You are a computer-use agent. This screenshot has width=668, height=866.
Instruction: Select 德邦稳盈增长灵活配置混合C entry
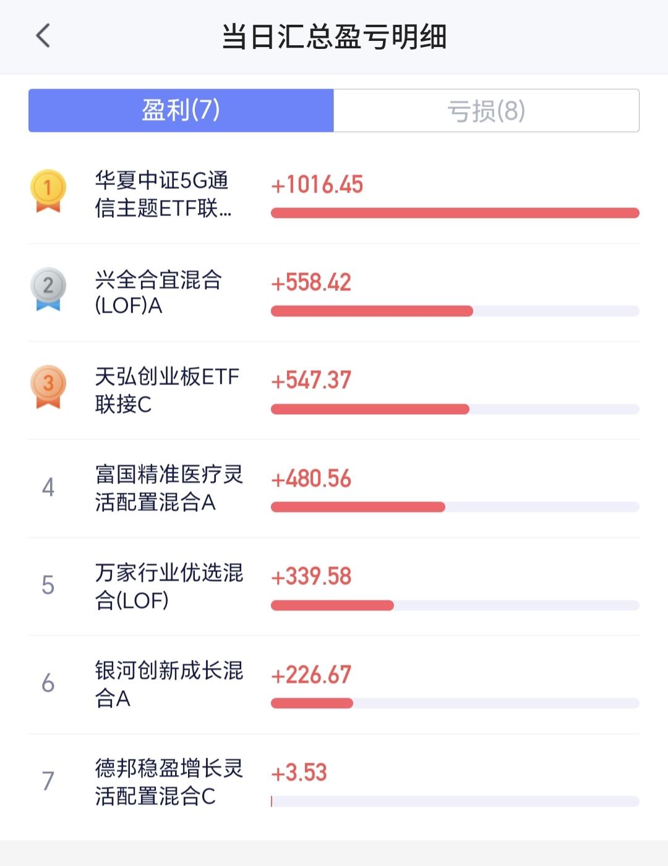pos(169,781)
